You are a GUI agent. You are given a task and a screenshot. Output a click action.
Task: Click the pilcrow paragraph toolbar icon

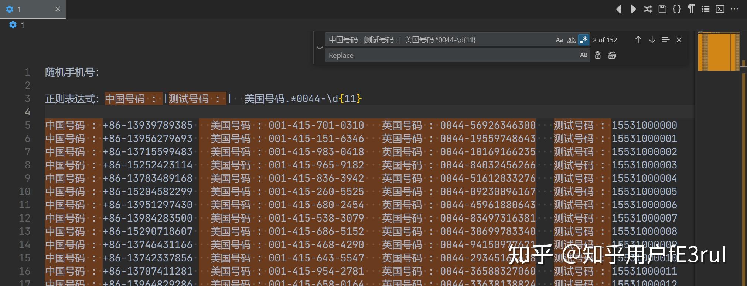(691, 9)
